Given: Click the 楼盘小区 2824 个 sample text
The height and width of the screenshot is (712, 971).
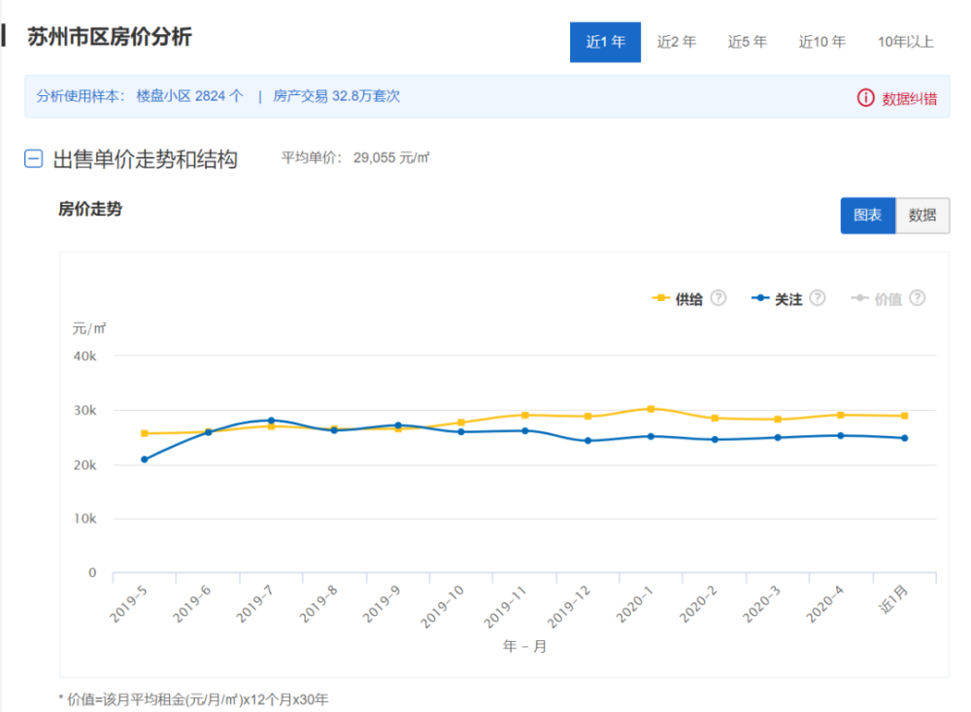Looking at the screenshot, I should 189,96.
